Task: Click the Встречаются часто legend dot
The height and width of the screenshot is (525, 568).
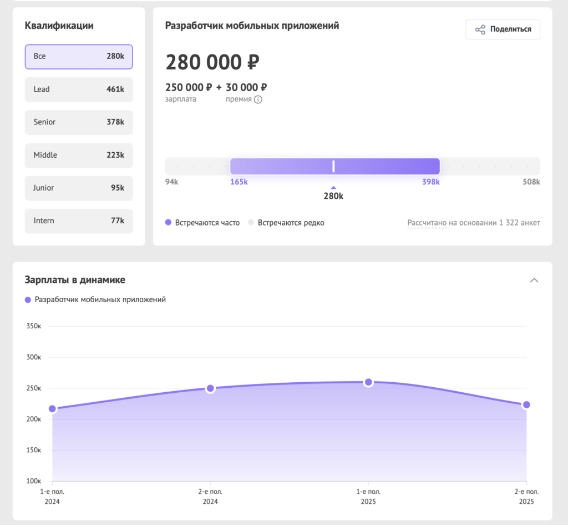Action: [168, 223]
